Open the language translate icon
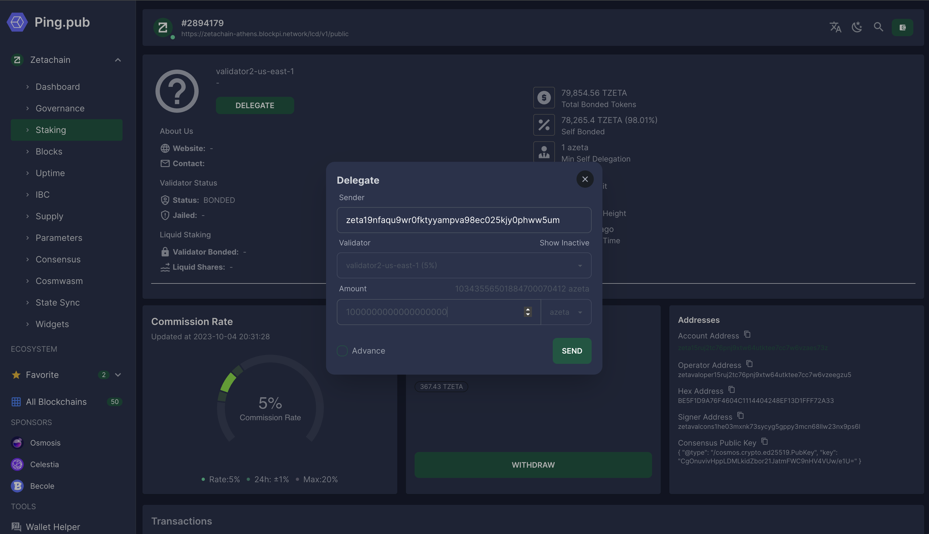The image size is (929, 534). tap(835, 27)
